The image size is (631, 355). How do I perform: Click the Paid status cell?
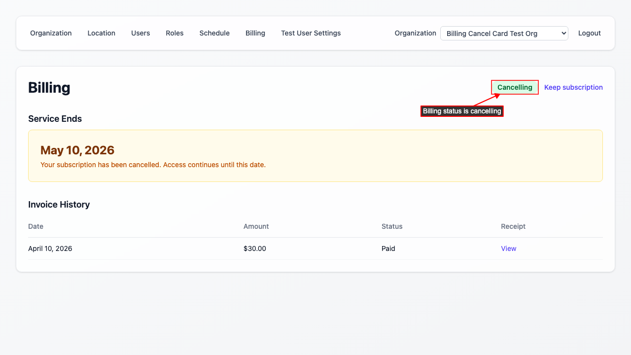[x=388, y=248]
